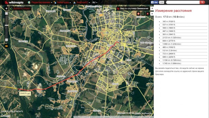Click the Каменка map label
The image size is (209, 118).
click(97, 111)
